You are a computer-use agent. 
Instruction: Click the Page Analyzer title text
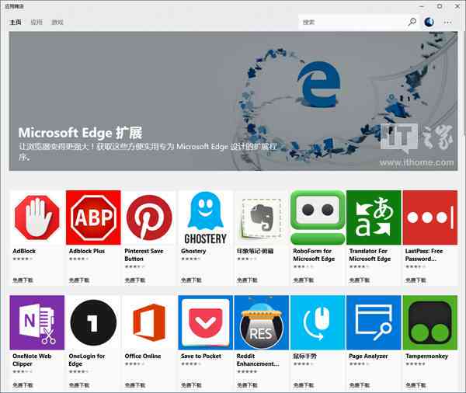[368, 356]
